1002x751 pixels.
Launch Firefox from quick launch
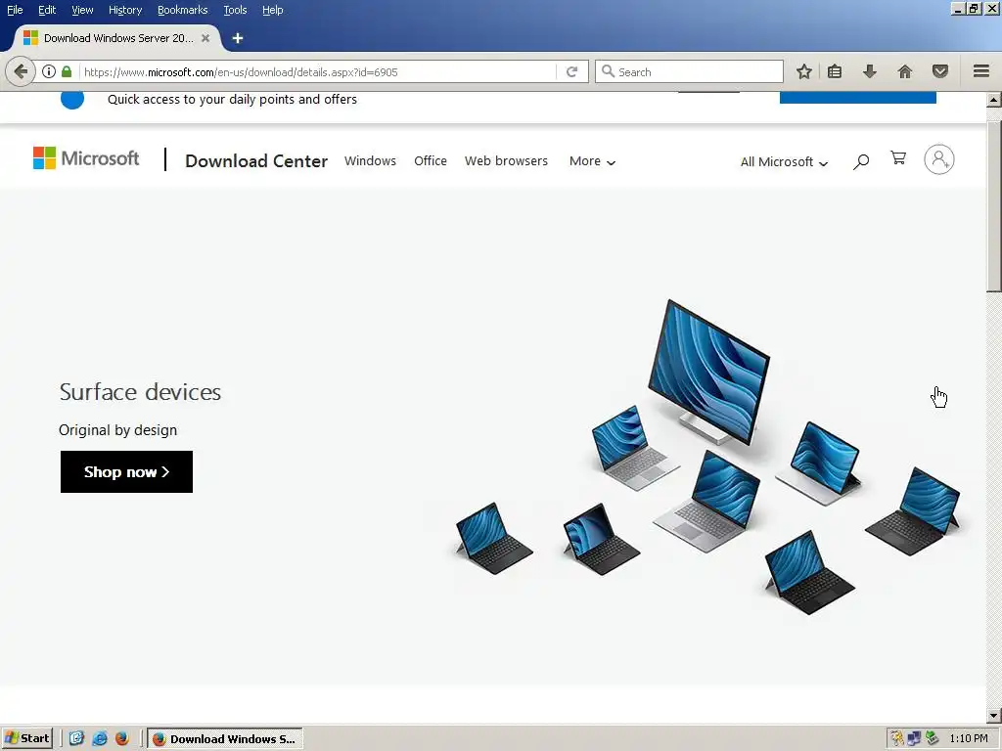click(x=122, y=739)
